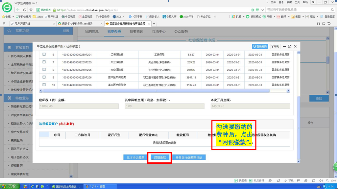This screenshot has height=189, width=338.
Task: Open 全国税务 bookmark
Action: tap(85, 16)
